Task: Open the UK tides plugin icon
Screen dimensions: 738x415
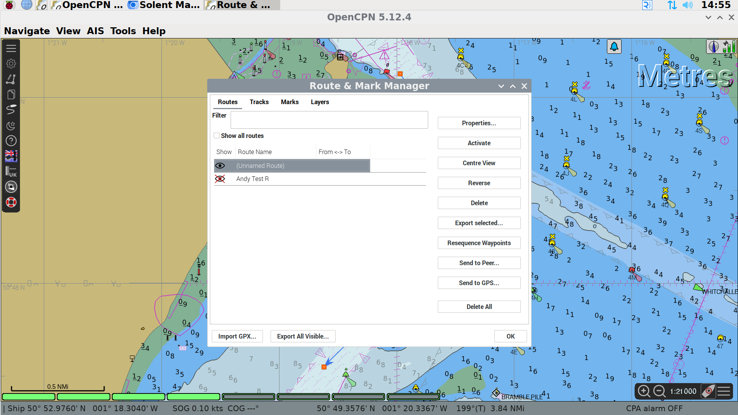Action: [11, 171]
